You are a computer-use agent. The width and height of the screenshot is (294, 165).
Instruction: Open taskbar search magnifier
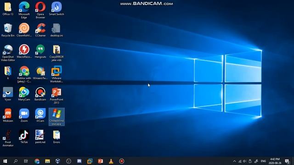pyautogui.click(x=16, y=161)
